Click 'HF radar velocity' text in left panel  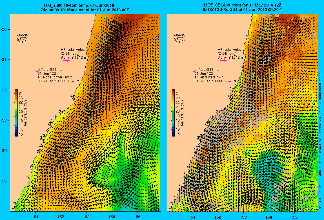[x=75, y=50]
